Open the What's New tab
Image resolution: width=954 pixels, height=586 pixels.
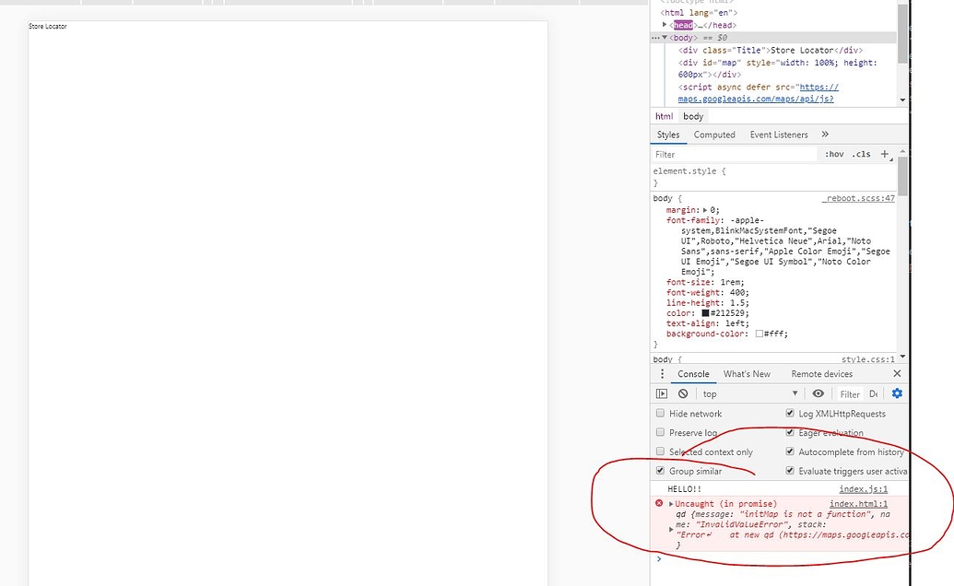[x=747, y=374]
